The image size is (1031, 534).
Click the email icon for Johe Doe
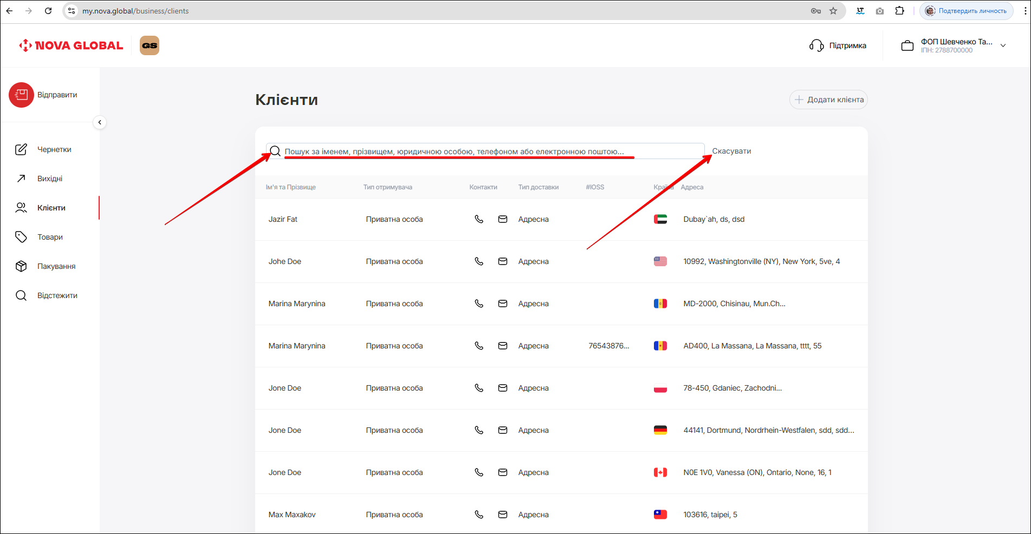(503, 261)
